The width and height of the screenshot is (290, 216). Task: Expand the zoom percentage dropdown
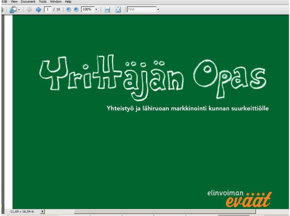point(96,10)
